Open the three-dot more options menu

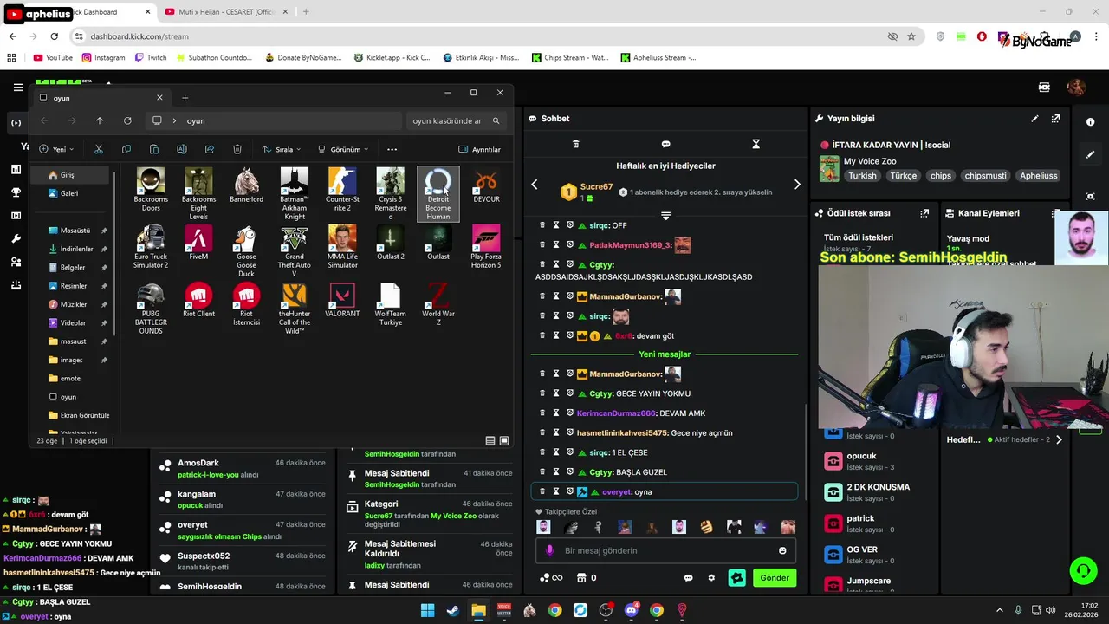pyautogui.click(x=392, y=149)
